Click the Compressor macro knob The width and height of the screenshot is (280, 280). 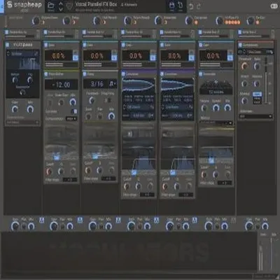pos(189,21)
